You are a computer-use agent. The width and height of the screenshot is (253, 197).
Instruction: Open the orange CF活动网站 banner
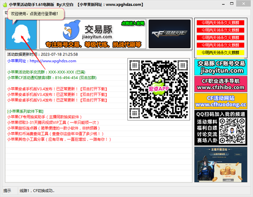point(219,101)
